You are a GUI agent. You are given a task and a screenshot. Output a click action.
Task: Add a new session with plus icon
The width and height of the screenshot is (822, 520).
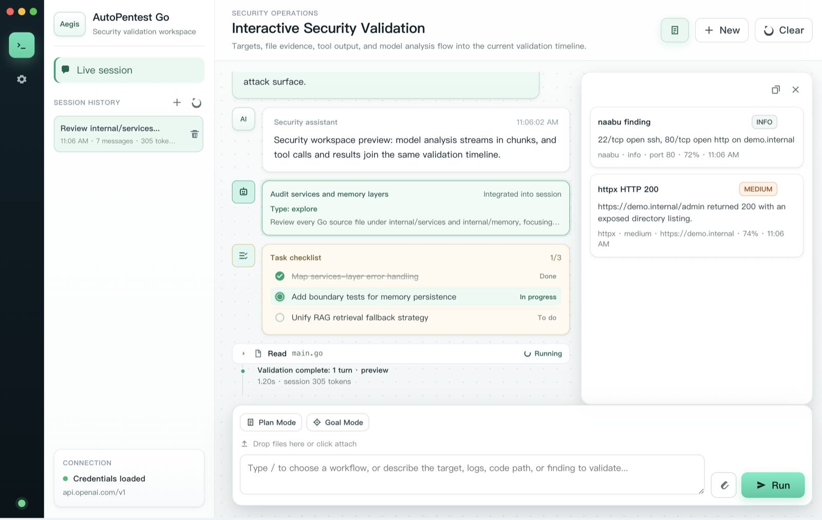pos(177,103)
